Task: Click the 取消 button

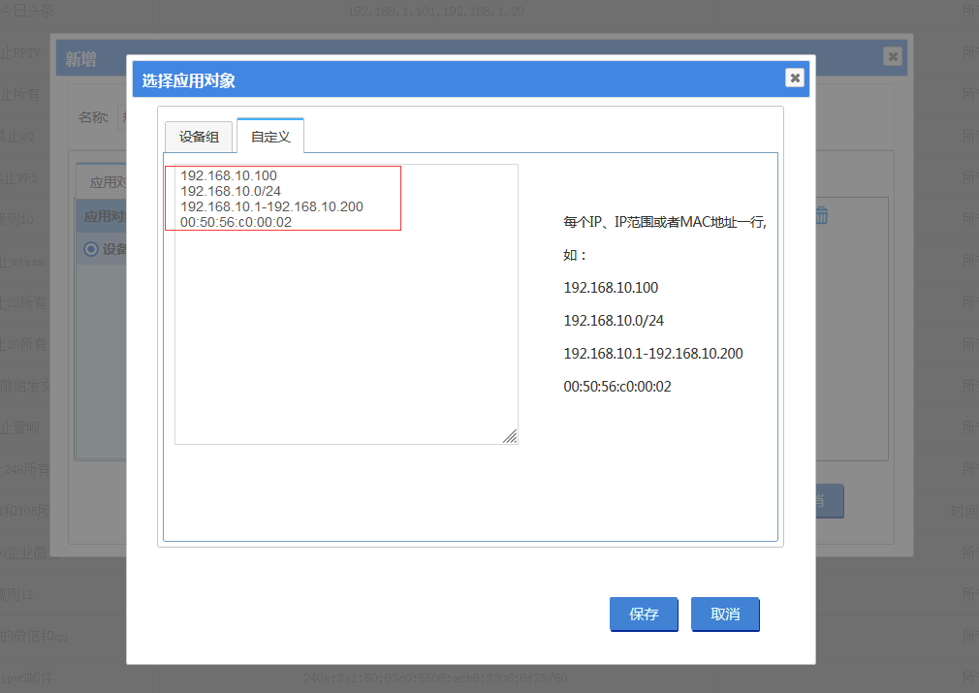Action: click(724, 614)
